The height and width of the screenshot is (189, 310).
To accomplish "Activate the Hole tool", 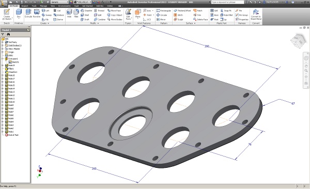I will pyautogui.click(x=69, y=13).
